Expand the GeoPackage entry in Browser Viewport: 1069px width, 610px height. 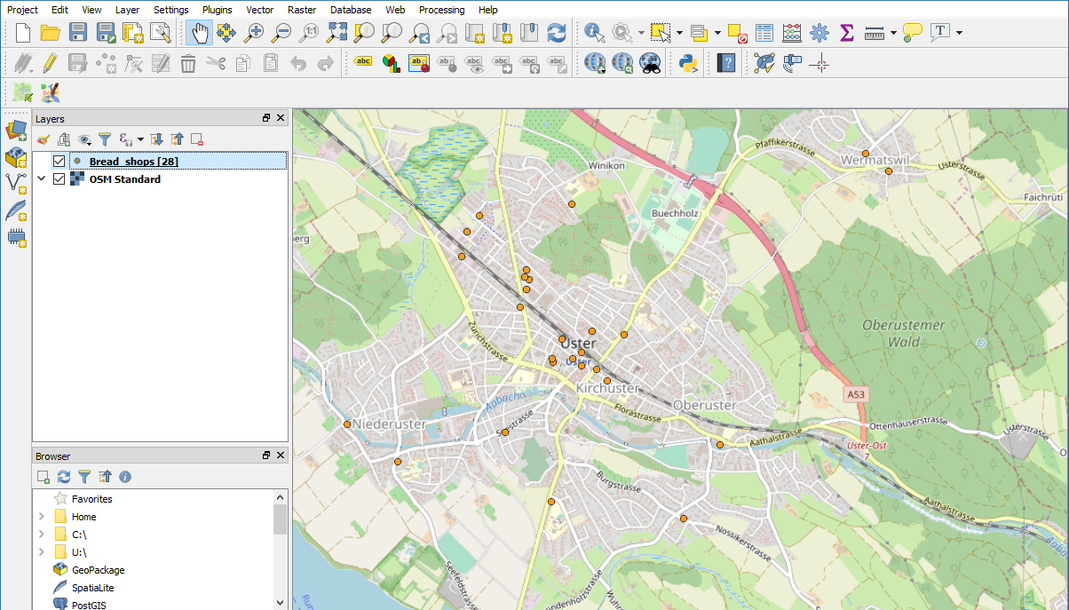pos(41,569)
